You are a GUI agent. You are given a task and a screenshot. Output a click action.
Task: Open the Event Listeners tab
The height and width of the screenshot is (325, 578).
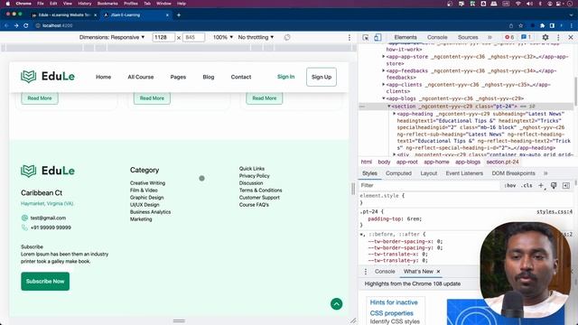464,173
